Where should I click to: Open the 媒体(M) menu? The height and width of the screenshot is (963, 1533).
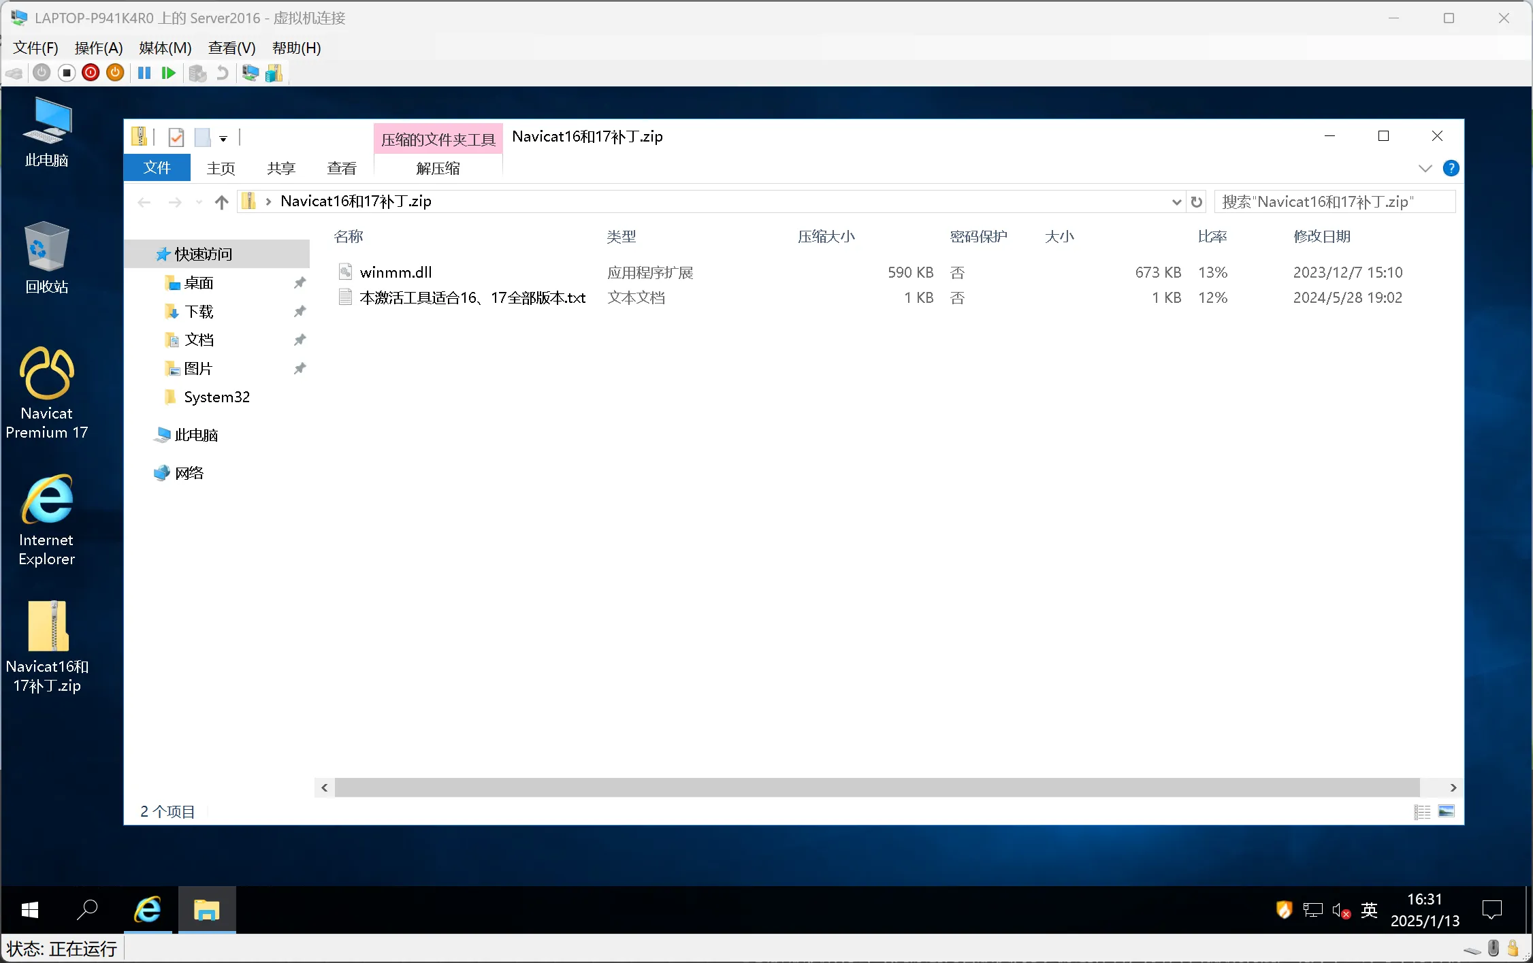tap(165, 48)
